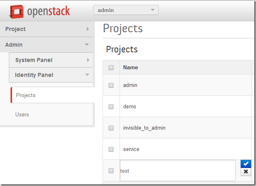This screenshot has width=256, height=186.
Task: Tick the checkbox for the demo project
Action: tap(111, 107)
